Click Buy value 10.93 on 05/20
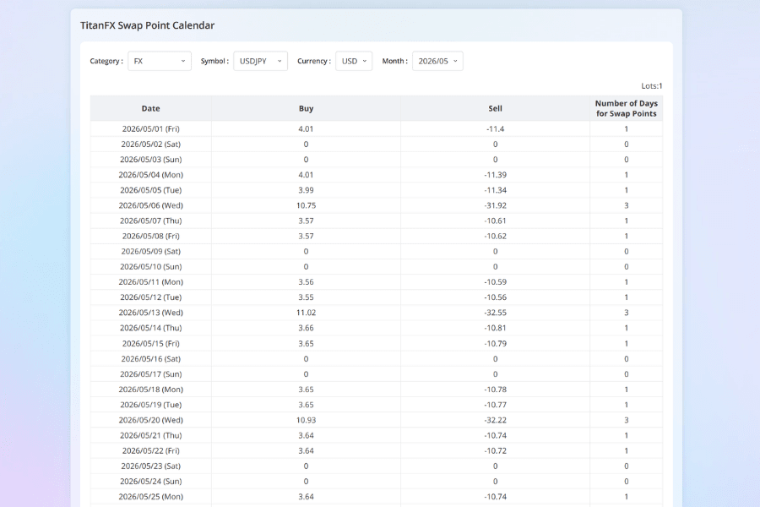The image size is (760, 507). (x=306, y=420)
